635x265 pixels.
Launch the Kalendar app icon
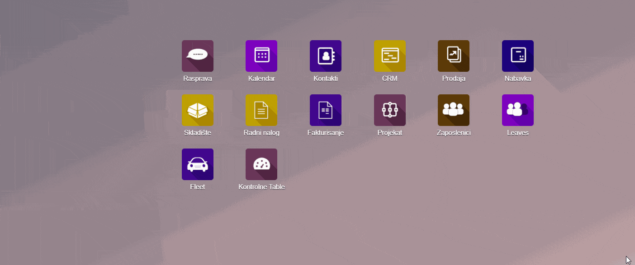[x=261, y=56]
